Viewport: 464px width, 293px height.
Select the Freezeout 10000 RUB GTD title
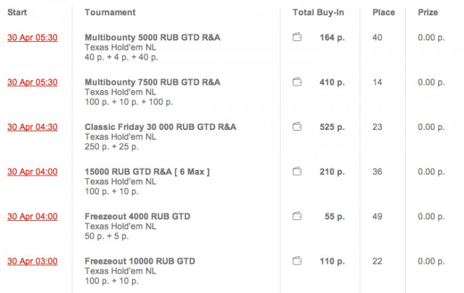pos(140,261)
